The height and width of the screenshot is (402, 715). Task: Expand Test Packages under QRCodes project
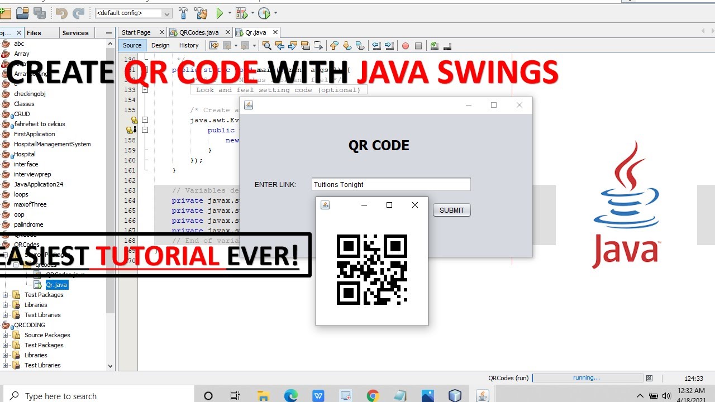[x=6, y=295]
